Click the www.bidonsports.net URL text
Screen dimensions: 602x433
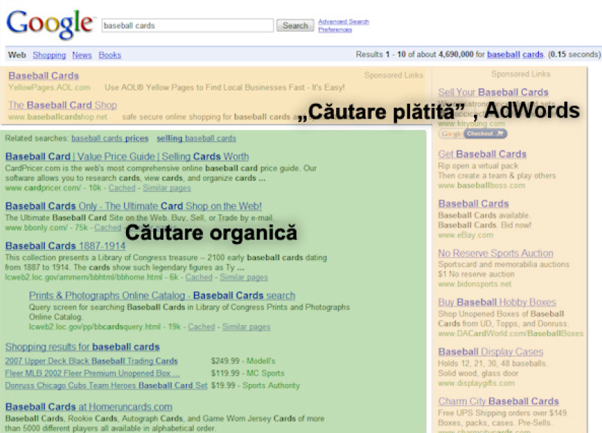click(475, 284)
